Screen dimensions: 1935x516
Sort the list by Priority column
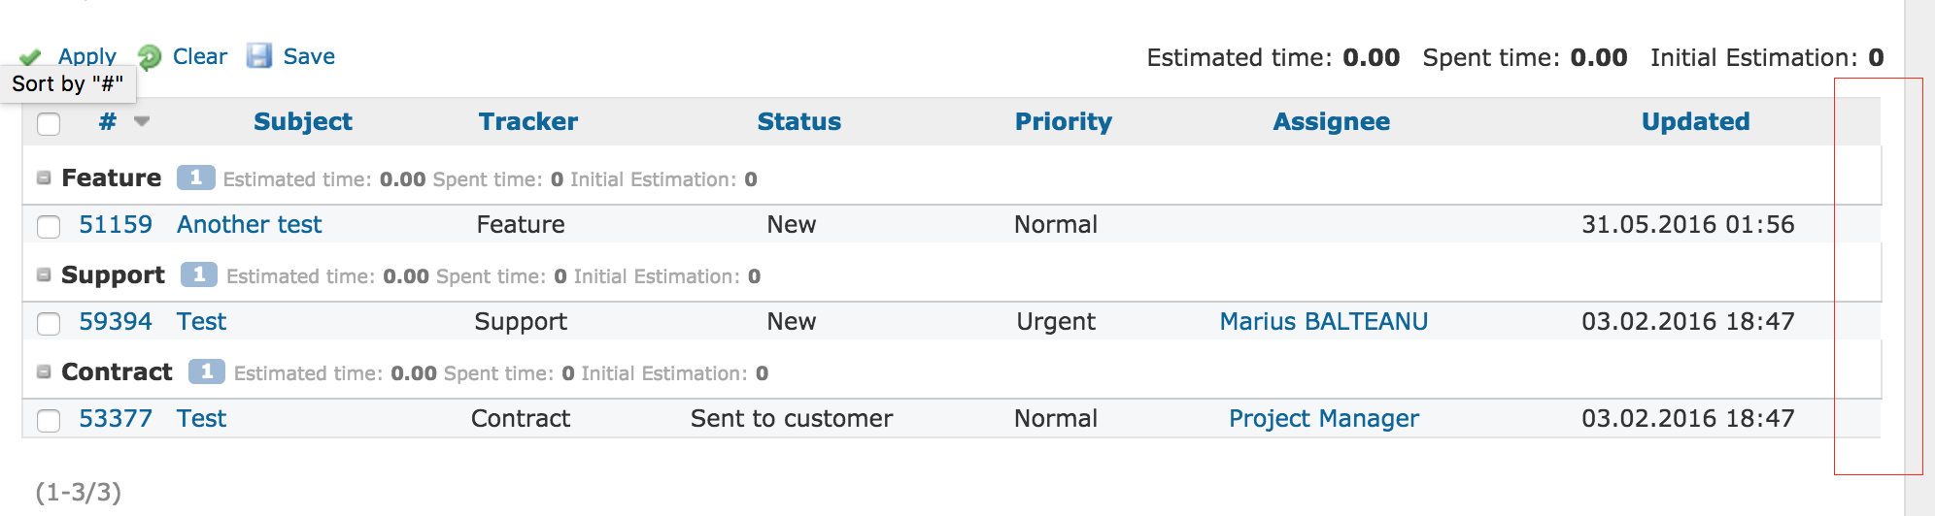tap(1064, 121)
